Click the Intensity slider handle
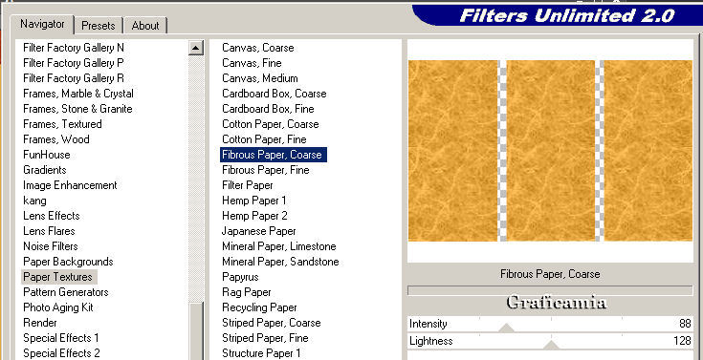 [506, 328]
